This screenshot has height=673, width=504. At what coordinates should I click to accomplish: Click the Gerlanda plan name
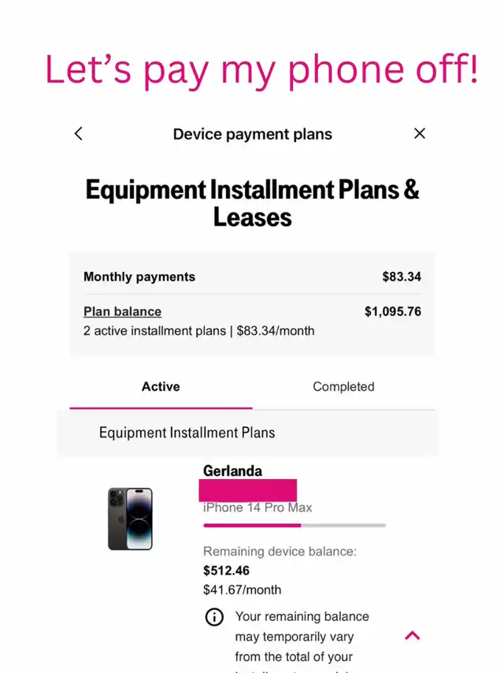[232, 471]
